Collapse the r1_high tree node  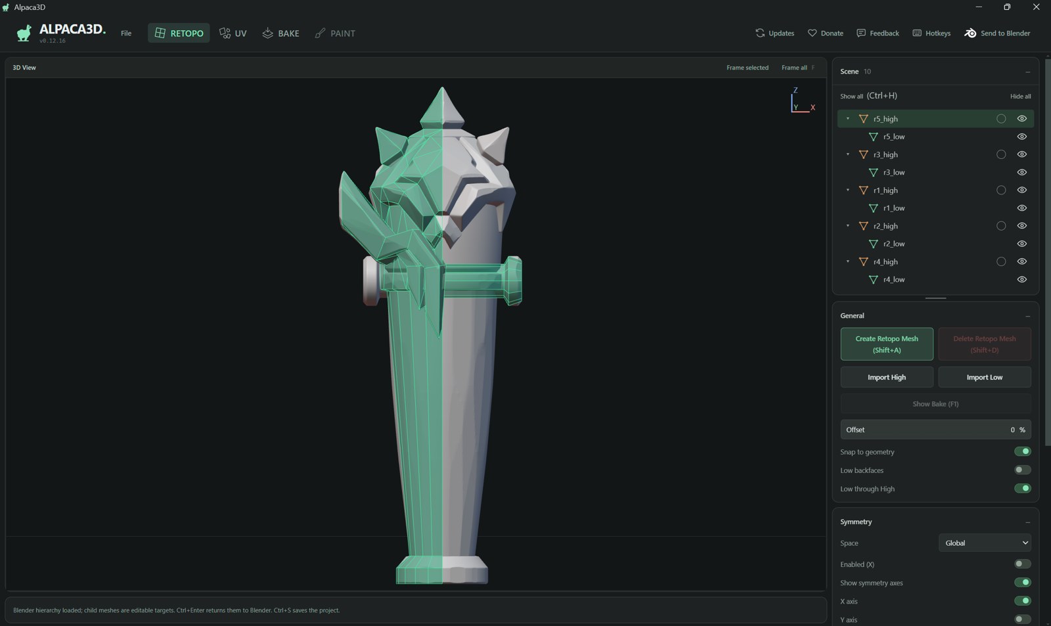(x=847, y=190)
